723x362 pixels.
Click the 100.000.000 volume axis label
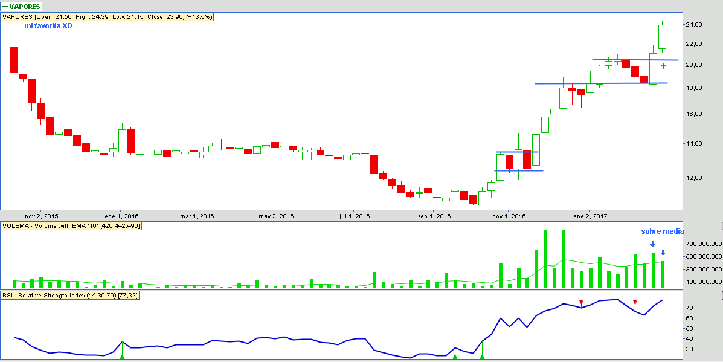pos(704,282)
